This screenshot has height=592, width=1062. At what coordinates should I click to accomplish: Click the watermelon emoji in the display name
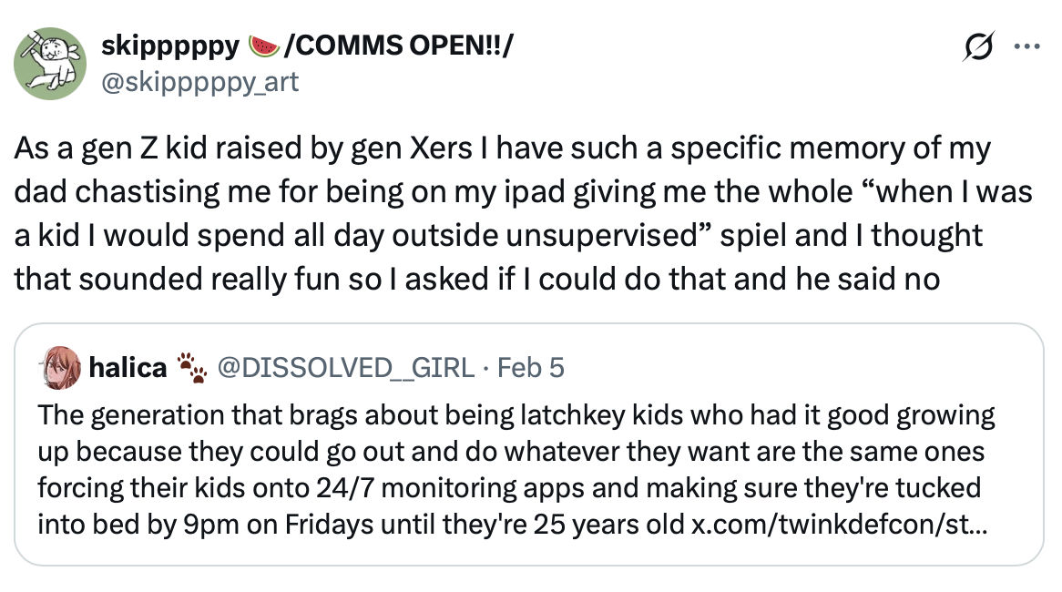pyautogui.click(x=264, y=45)
